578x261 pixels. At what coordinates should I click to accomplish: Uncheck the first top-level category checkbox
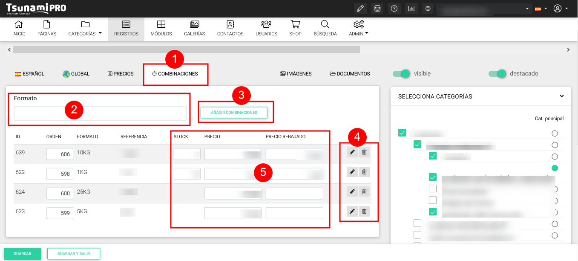point(402,133)
